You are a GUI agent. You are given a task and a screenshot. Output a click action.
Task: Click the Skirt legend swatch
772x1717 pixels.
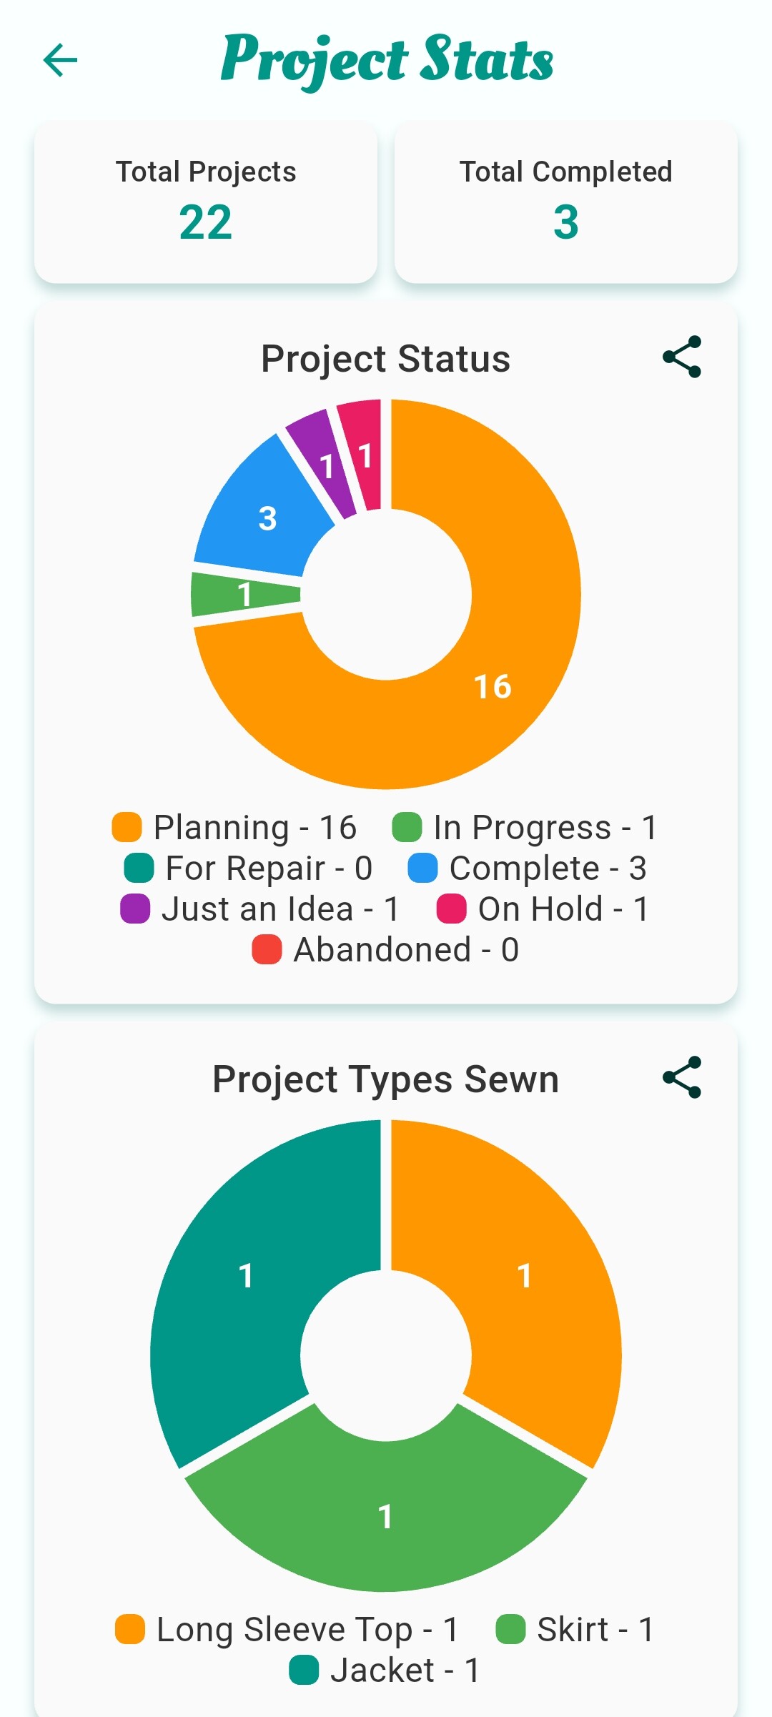click(x=510, y=1629)
